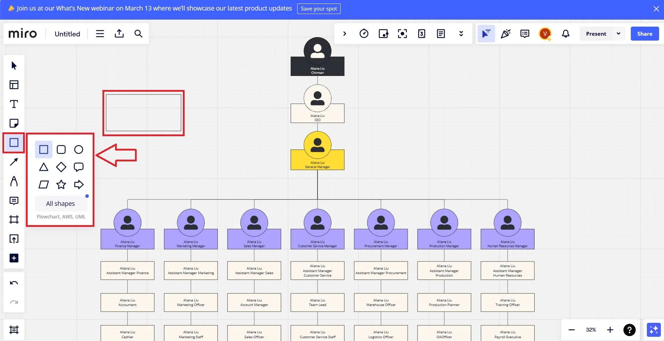Open the main menu next to Untitled
664x341 pixels.
click(x=100, y=34)
